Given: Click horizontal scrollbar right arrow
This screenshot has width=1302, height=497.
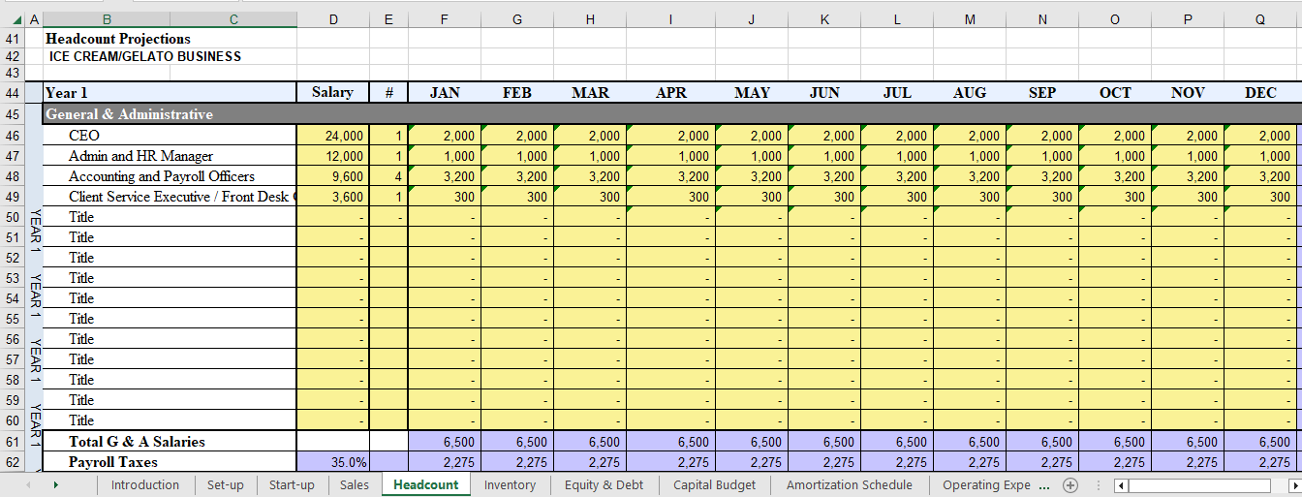Looking at the screenshot, I should click(x=1293, y=485).
